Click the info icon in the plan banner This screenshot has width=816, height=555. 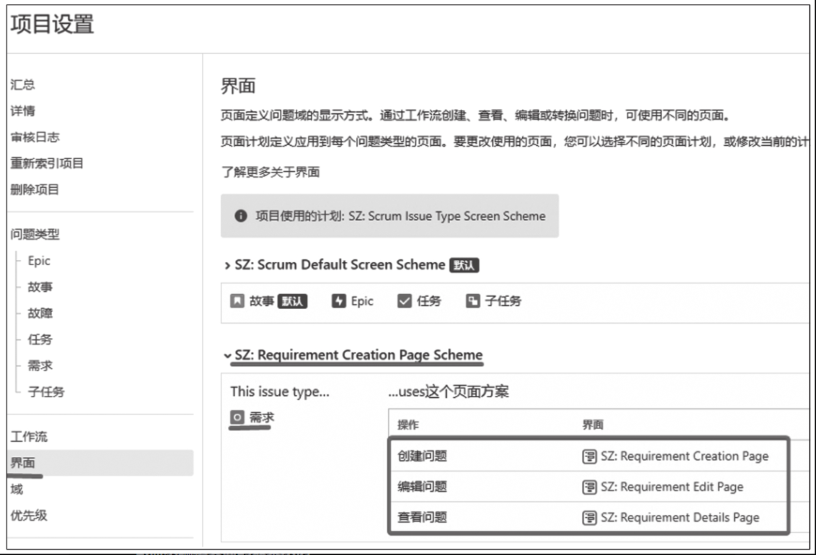click(x=241, y=216)
